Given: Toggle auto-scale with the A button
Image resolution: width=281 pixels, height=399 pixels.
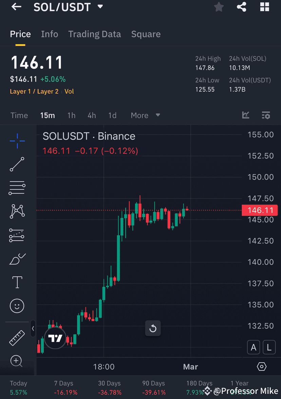Looking at the screenshot, I should click(x=254, y=347).
